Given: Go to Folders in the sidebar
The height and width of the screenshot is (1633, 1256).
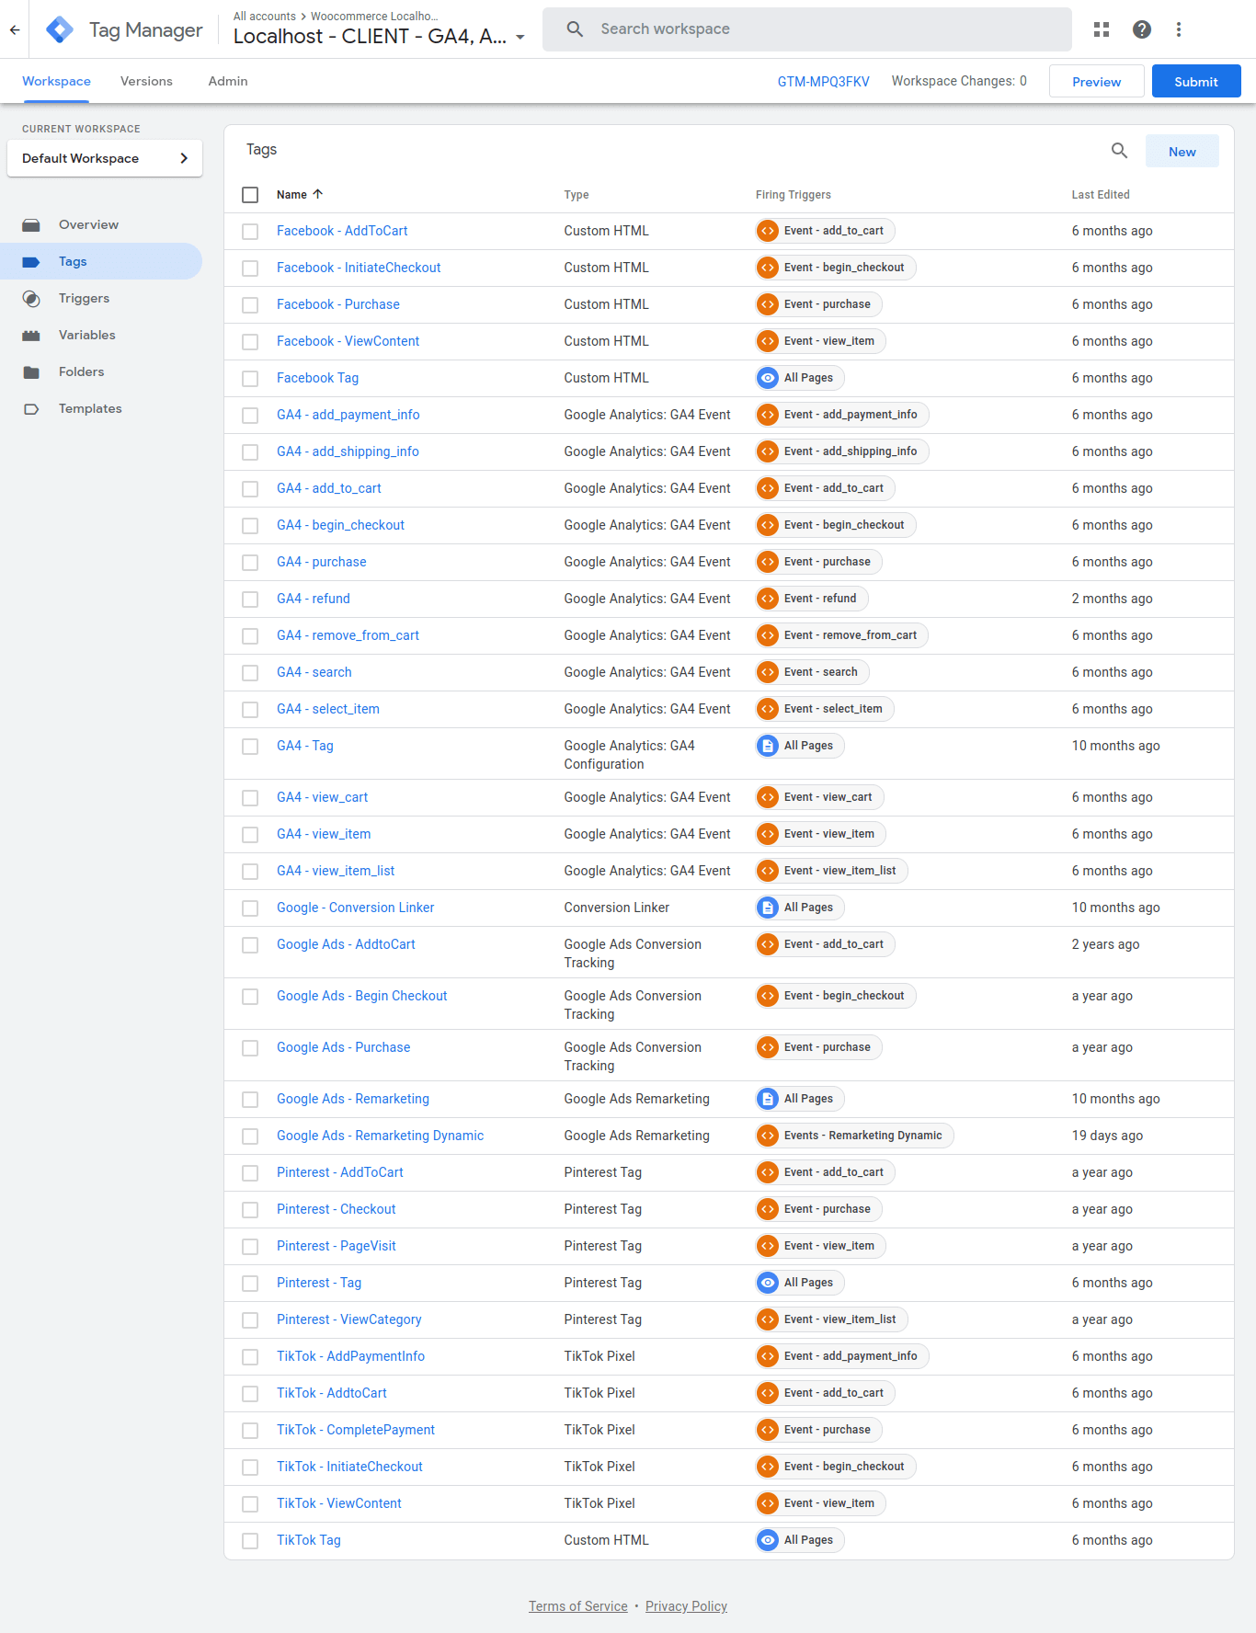Looking at the screenshot, I should coord(81,371).
